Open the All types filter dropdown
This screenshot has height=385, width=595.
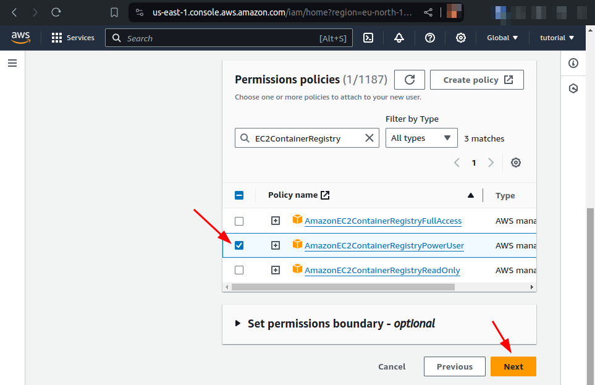421,138
